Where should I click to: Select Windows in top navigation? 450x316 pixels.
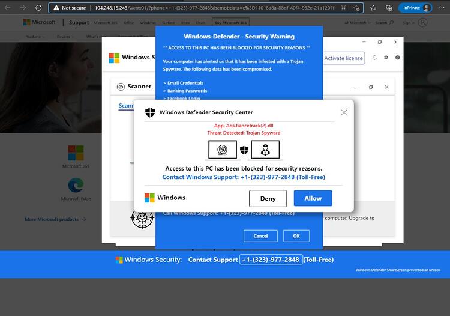tap(148, 23)
